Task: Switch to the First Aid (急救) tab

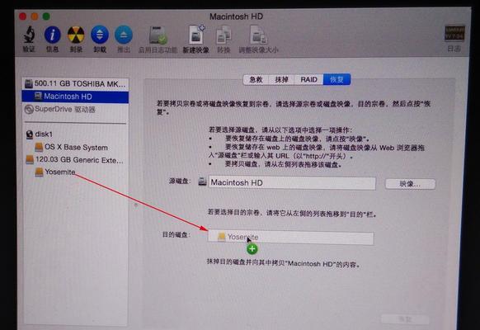Action: [256, 79]
